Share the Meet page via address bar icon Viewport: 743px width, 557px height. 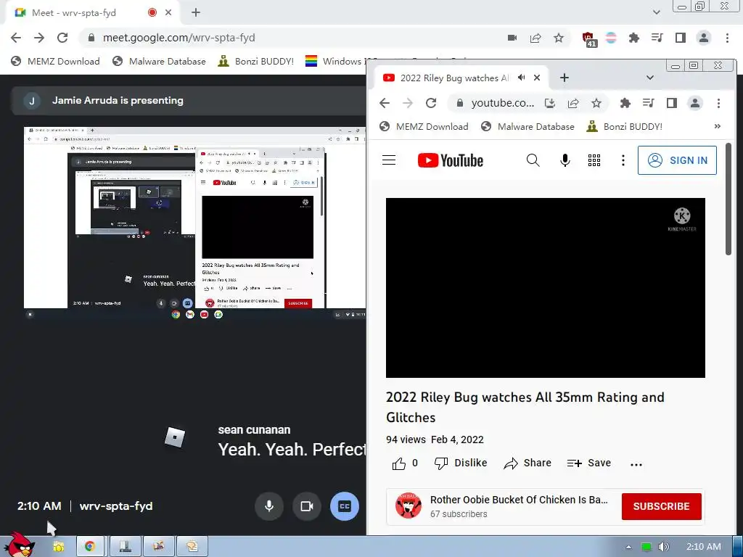[x=535, y=38]
